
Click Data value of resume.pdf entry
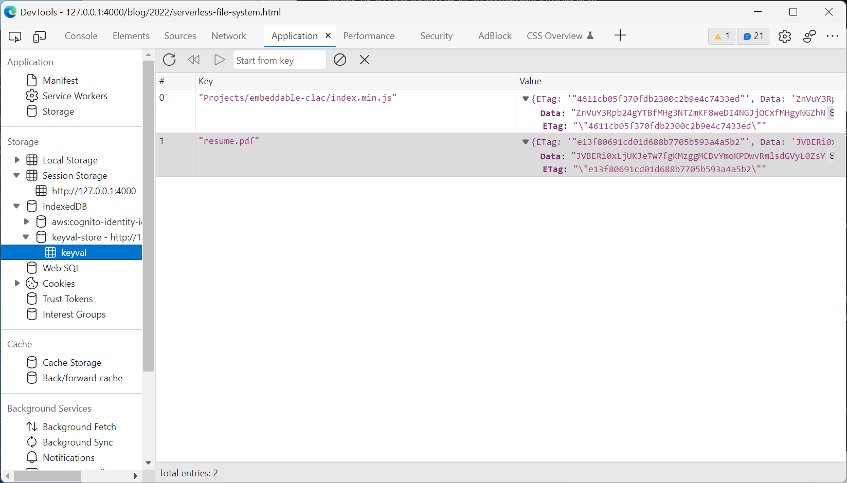698,156
